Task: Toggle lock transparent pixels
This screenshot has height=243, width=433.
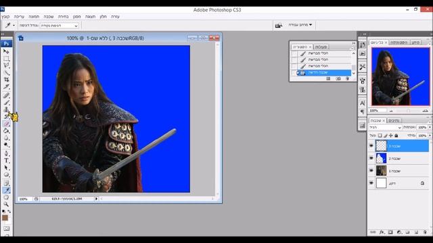Action: [380, 136]
